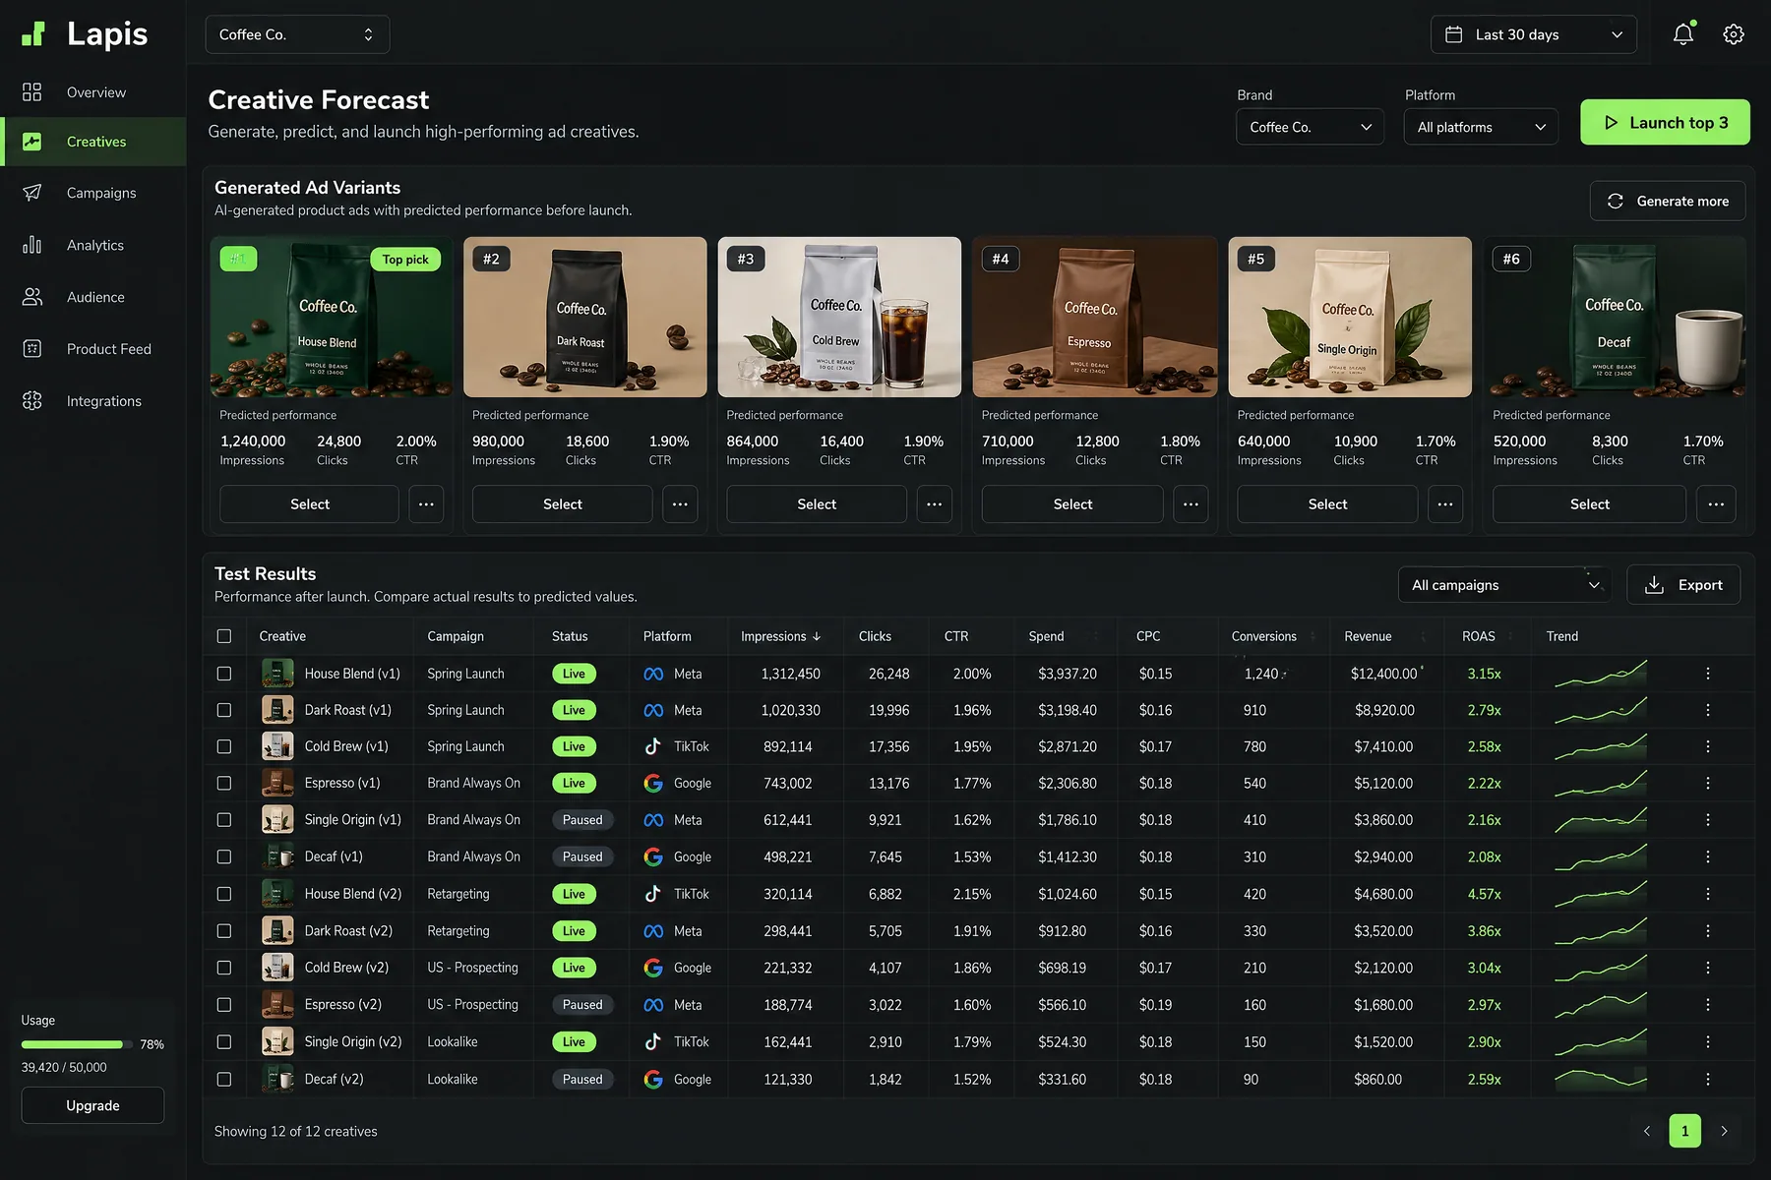Click Generate more button

pyautogui.click(x=1668, y=201)
